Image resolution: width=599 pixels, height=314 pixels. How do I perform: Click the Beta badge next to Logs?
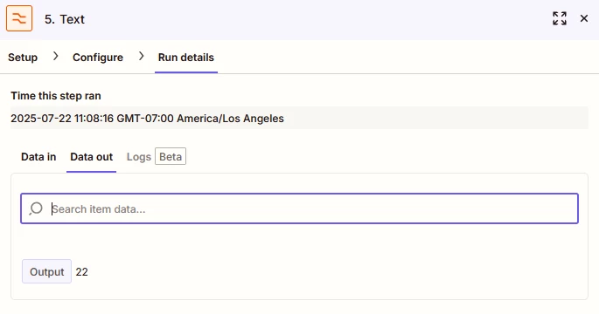coord(171,157)
